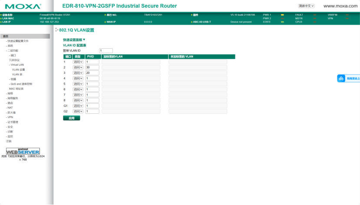Image resolution: width=360 pixels, height=205 pixels.
Task: Open port 2 type dropdown
Action: tap(78, 67)
